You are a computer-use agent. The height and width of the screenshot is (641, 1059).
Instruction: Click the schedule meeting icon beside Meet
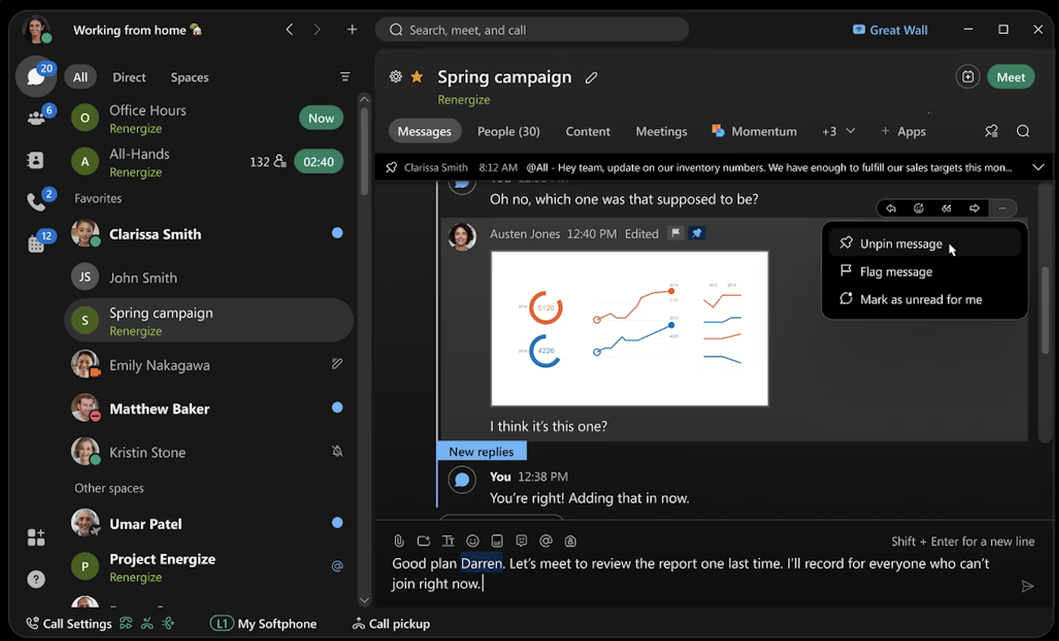[967, 77]
